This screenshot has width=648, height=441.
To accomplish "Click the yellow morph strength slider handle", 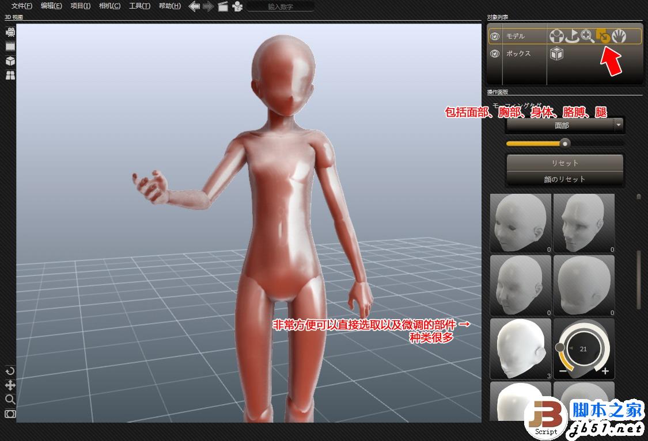I will (x=565, y=143).
